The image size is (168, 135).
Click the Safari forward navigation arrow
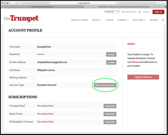14,3
